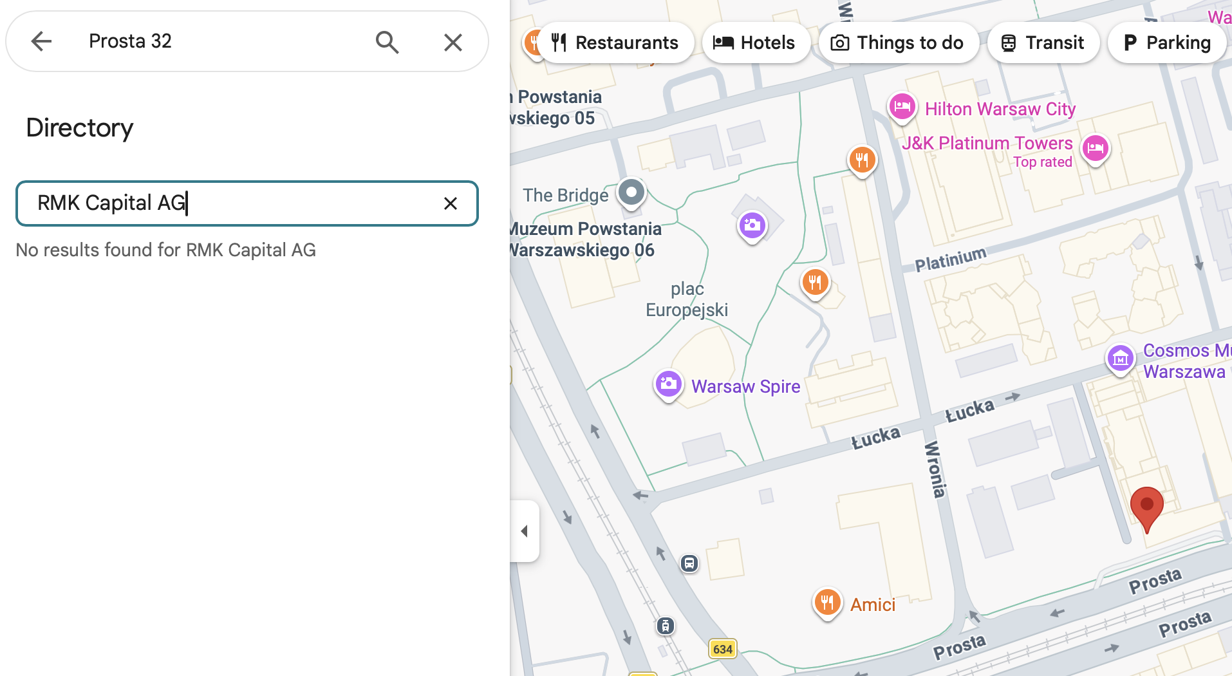Open the Warsaw Spire camera pin
The width and height of the screenshot is (1232, 676).
pyautogui.click(x=668, y=384)
